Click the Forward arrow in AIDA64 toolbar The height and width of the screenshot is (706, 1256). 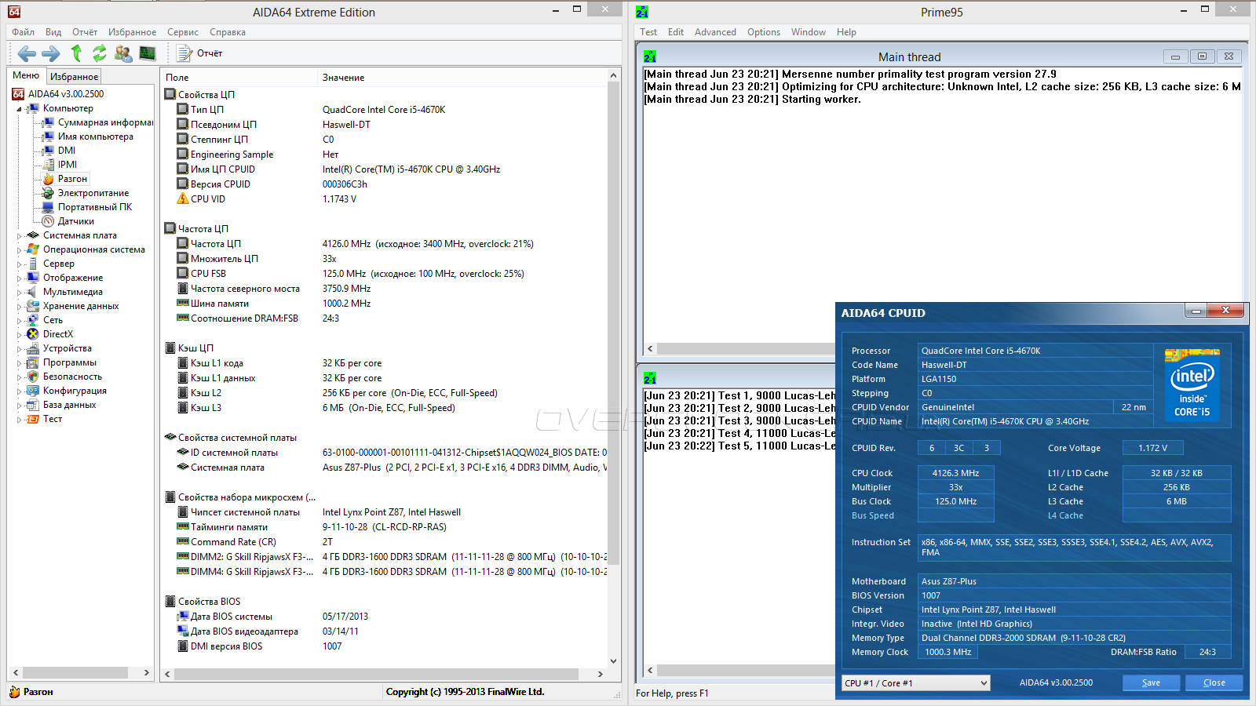[x=51, y=53]
